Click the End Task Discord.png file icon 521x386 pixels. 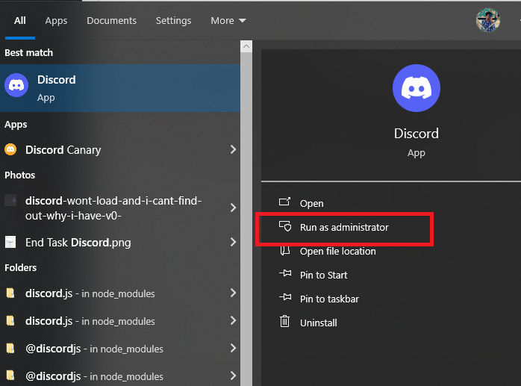click(x=10, y=242)
